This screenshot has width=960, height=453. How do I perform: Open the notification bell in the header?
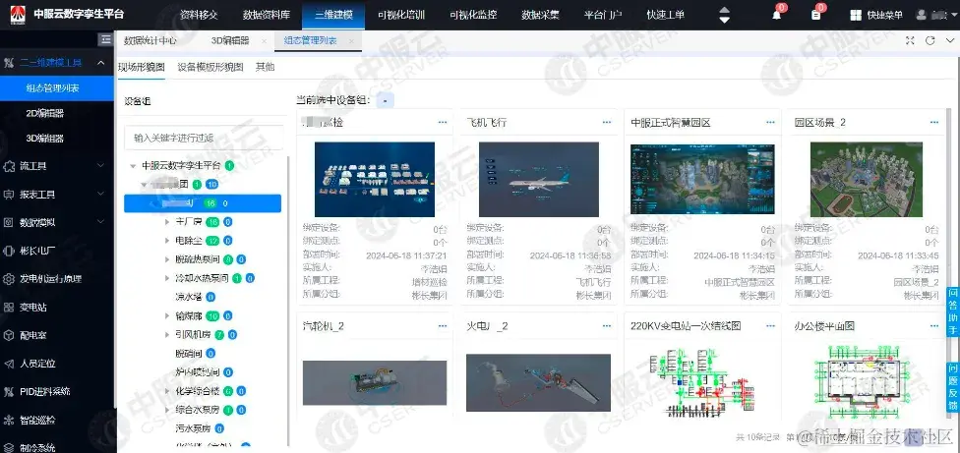tap(776, 16)
